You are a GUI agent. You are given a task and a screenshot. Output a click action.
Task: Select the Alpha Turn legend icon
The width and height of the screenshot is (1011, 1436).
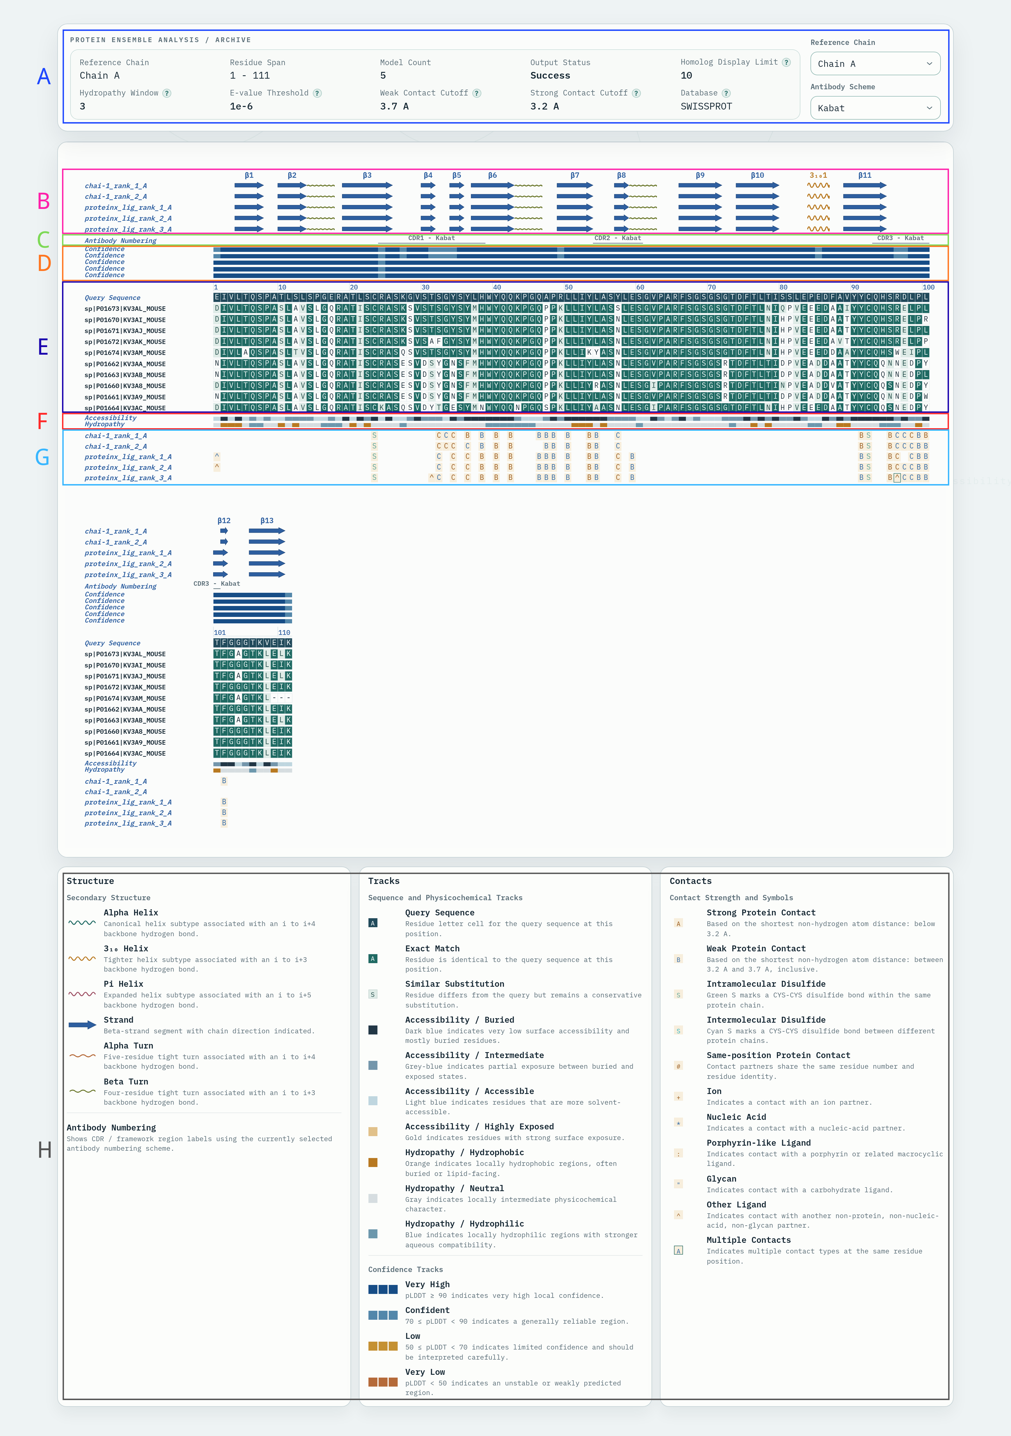click(82, 1056)
